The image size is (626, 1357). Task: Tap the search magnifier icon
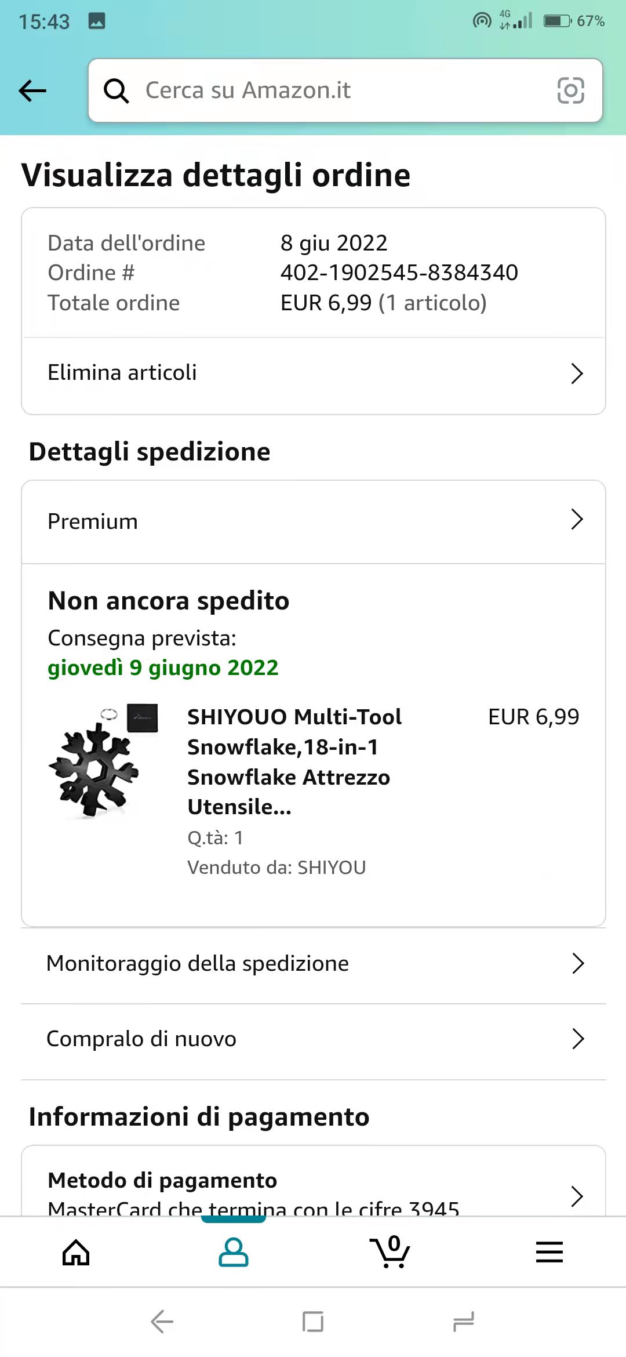click(x=116, y=90)
